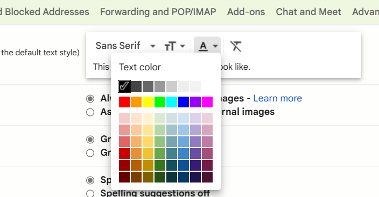The width and height of the screenshot is (379, 197).
Task: Open the Add-ons settings tab
Action: 246,12
